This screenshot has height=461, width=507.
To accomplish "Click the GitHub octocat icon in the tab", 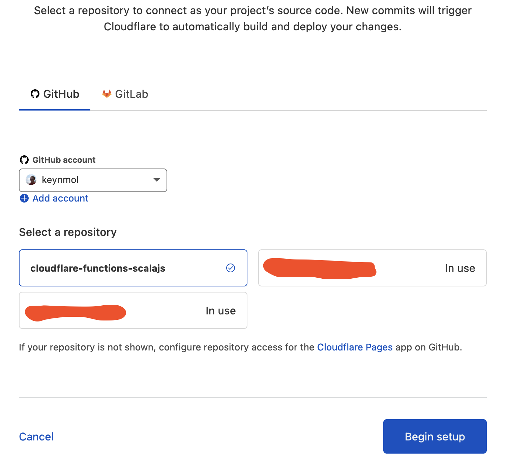I will [35, 94].
